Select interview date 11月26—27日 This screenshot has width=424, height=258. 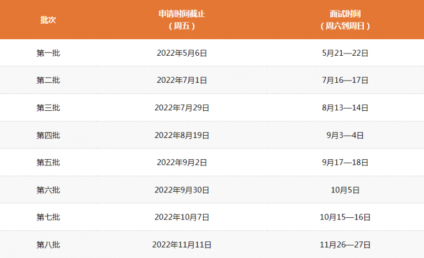click(x=345, y=245)
